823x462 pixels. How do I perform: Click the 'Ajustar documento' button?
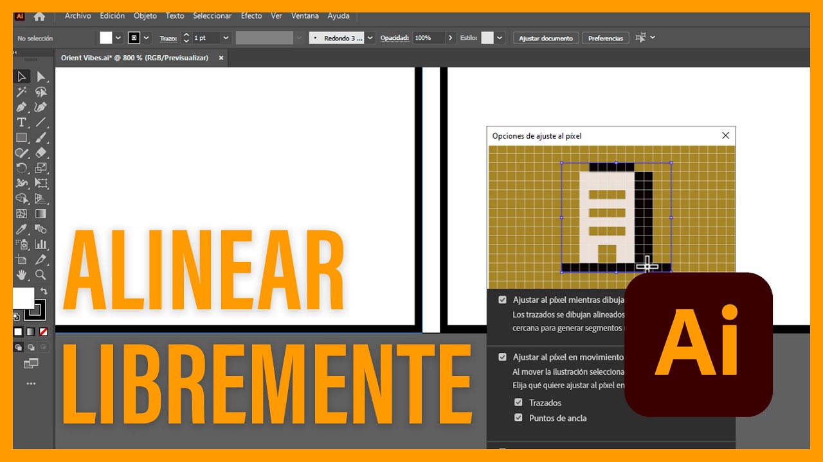pyautogui.click(x=546, y=38)
